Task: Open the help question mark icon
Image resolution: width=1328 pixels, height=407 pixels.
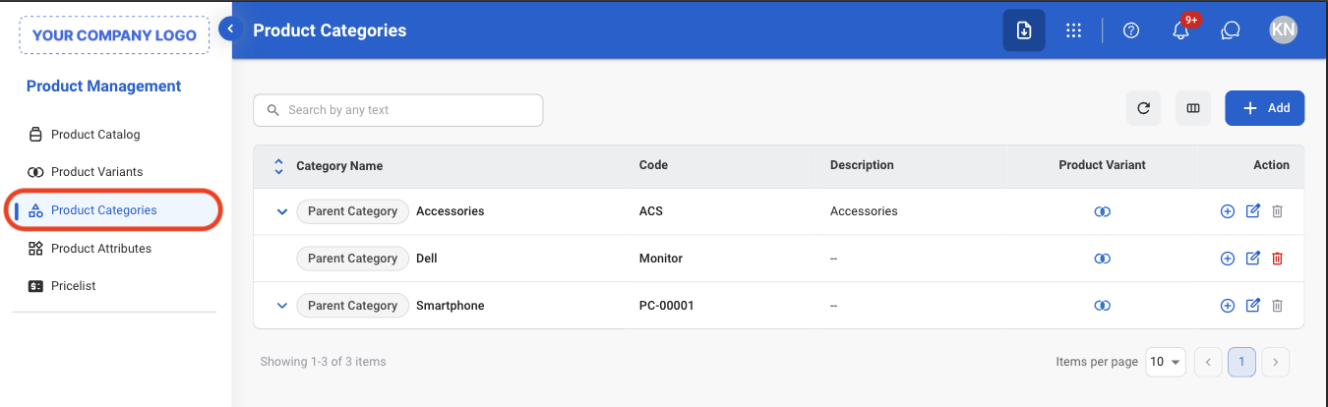Action: pyautogui.click(x=1131, y=30)
